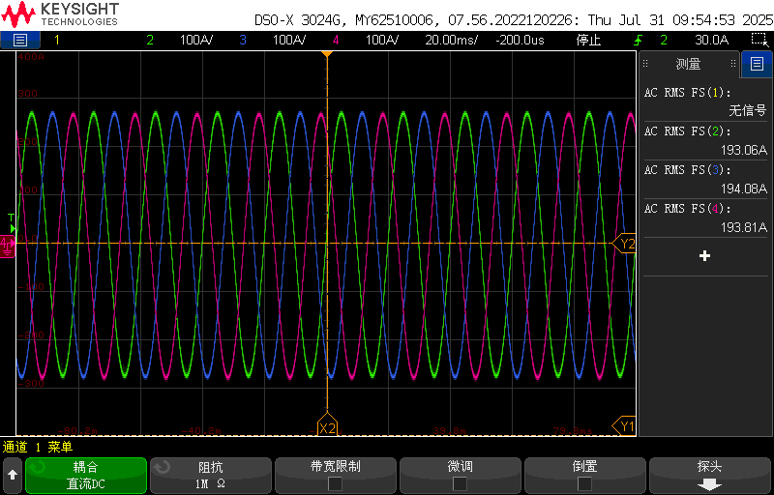Click the zoom selection box icon
Image resolution: width=774 pixels, height=495 pixels.
click(759, 40)
